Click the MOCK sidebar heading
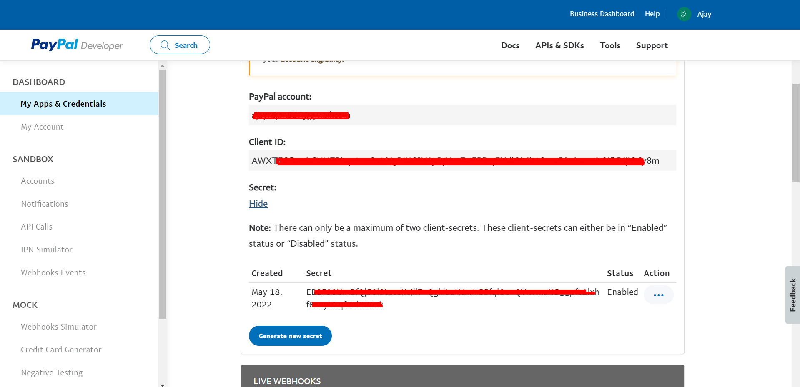800x387 pixels. click(25, 305)
